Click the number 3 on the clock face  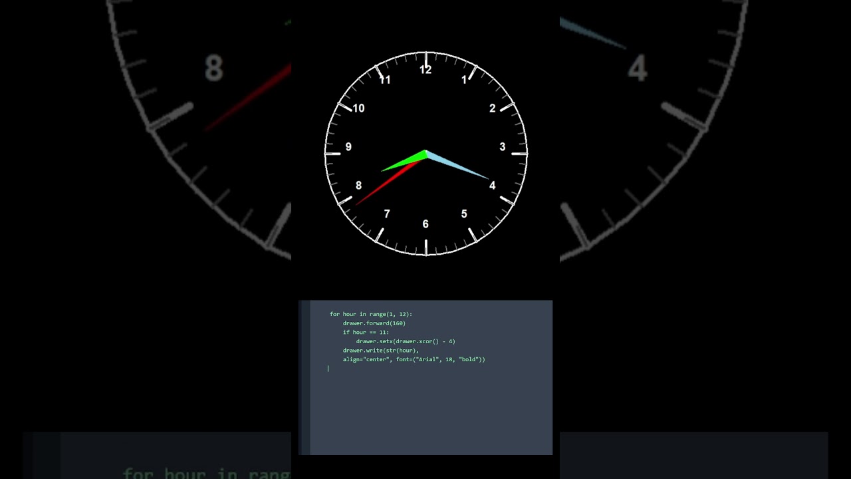click(503, 147)
